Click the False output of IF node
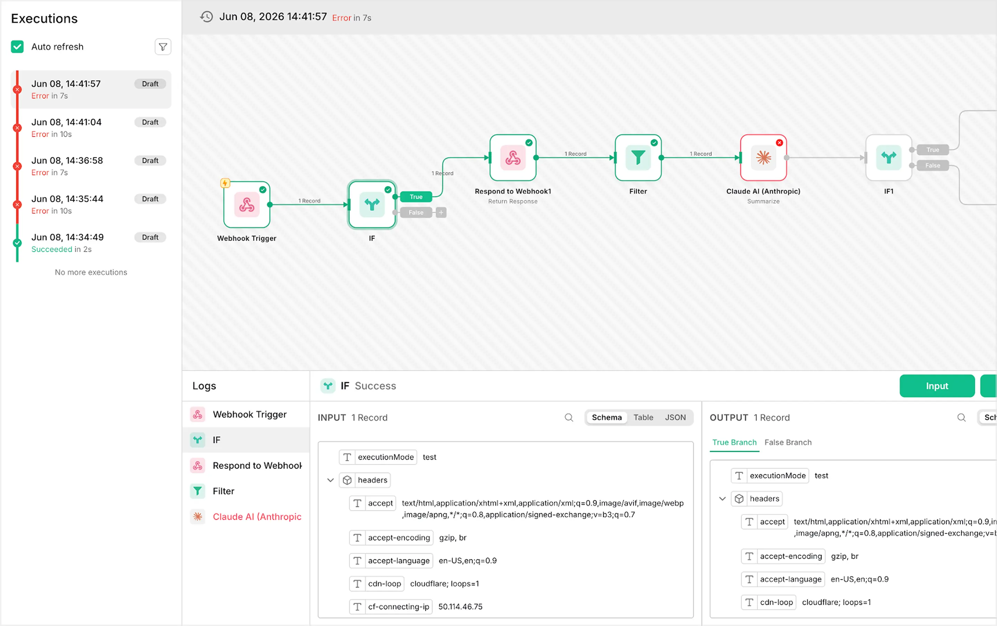Image resolution: width=997 pixels, height=626 pixels. [416, 212]
